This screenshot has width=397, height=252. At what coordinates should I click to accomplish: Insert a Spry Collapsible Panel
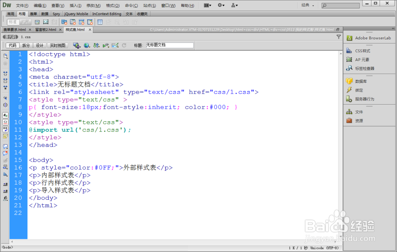(90, 22)
